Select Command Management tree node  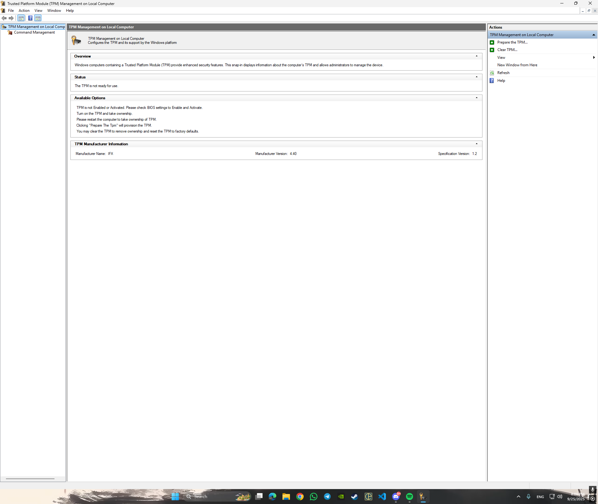coord(34,32)
